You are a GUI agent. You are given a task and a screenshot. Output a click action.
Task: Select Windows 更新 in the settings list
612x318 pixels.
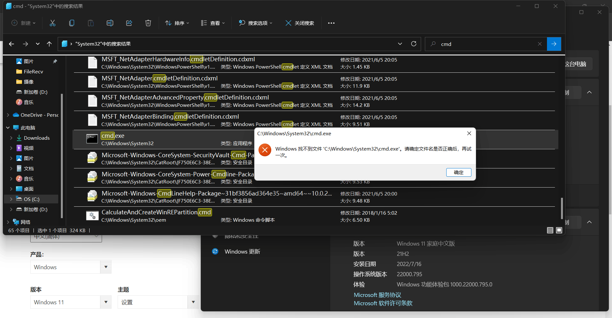(242, 251)
